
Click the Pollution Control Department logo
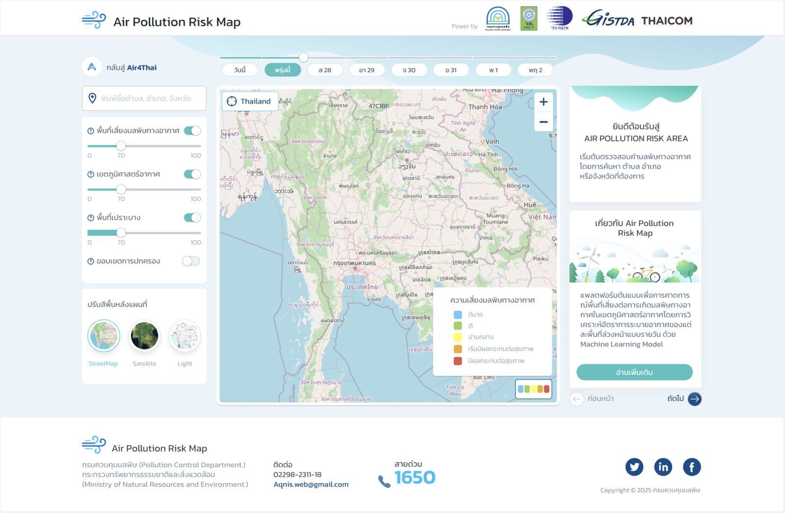click(x=498, y=19)
